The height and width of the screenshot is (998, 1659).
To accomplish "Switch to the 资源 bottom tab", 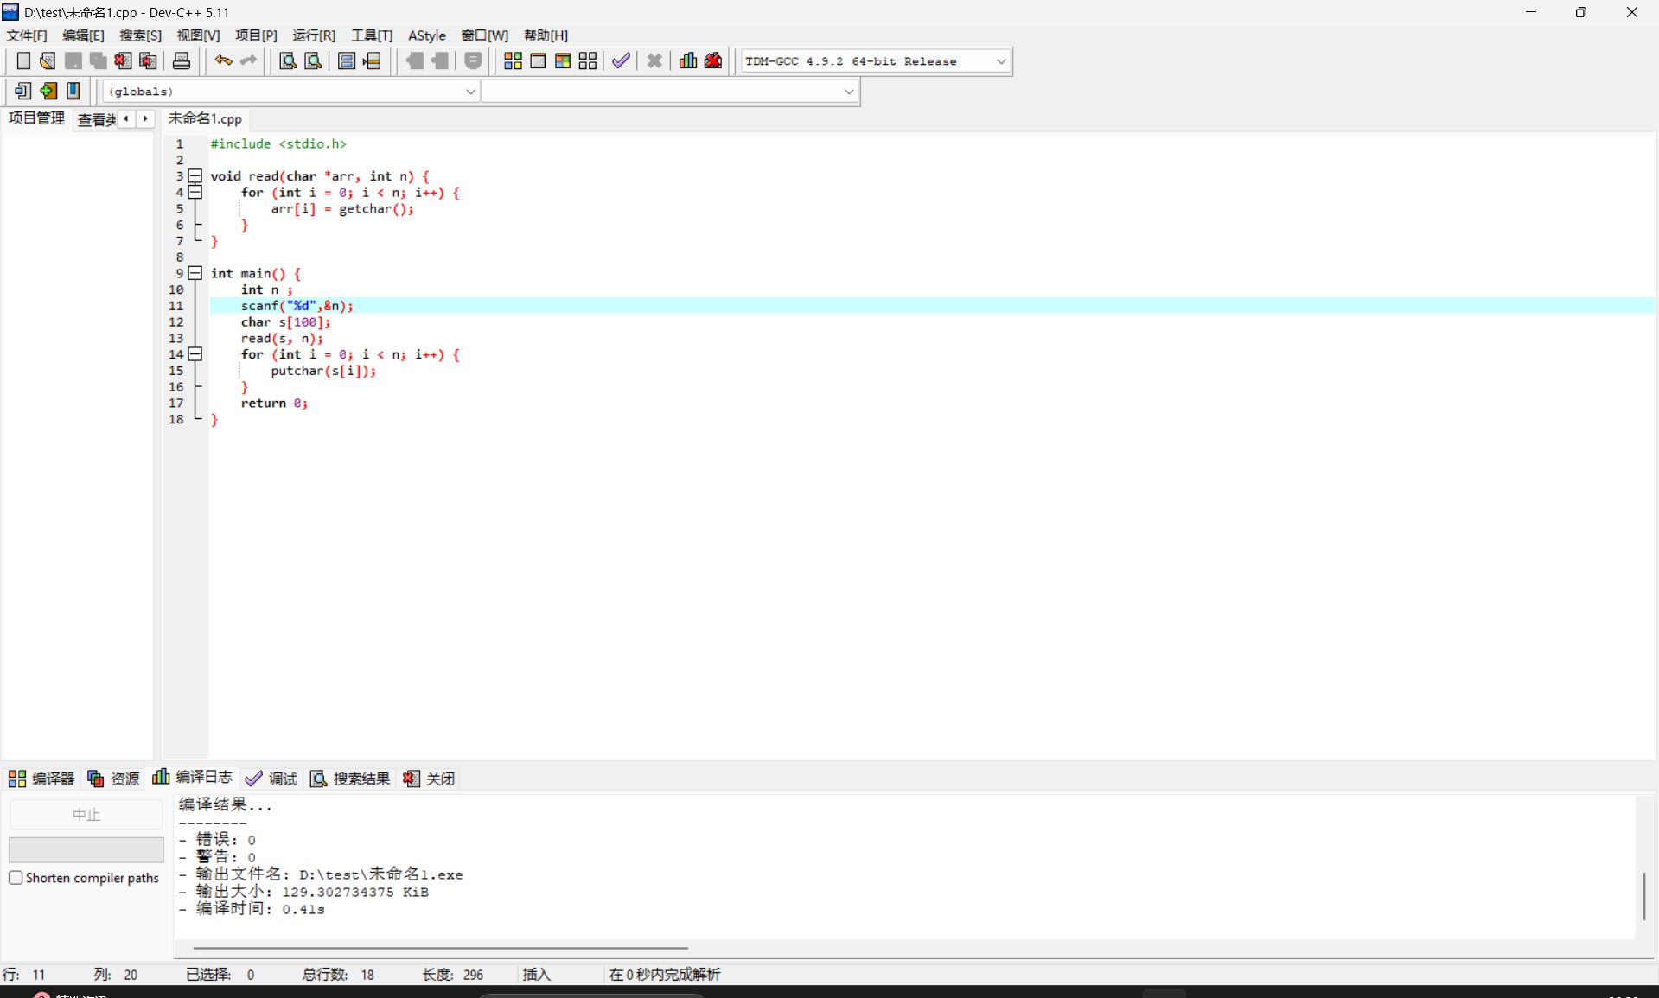I will tap(113, 779).
